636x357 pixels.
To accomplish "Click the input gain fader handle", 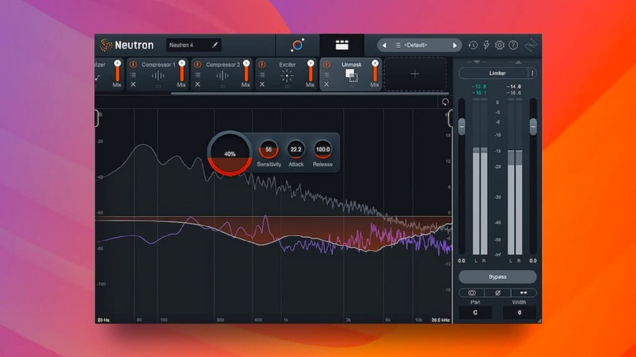I will [x=461, y=127].
